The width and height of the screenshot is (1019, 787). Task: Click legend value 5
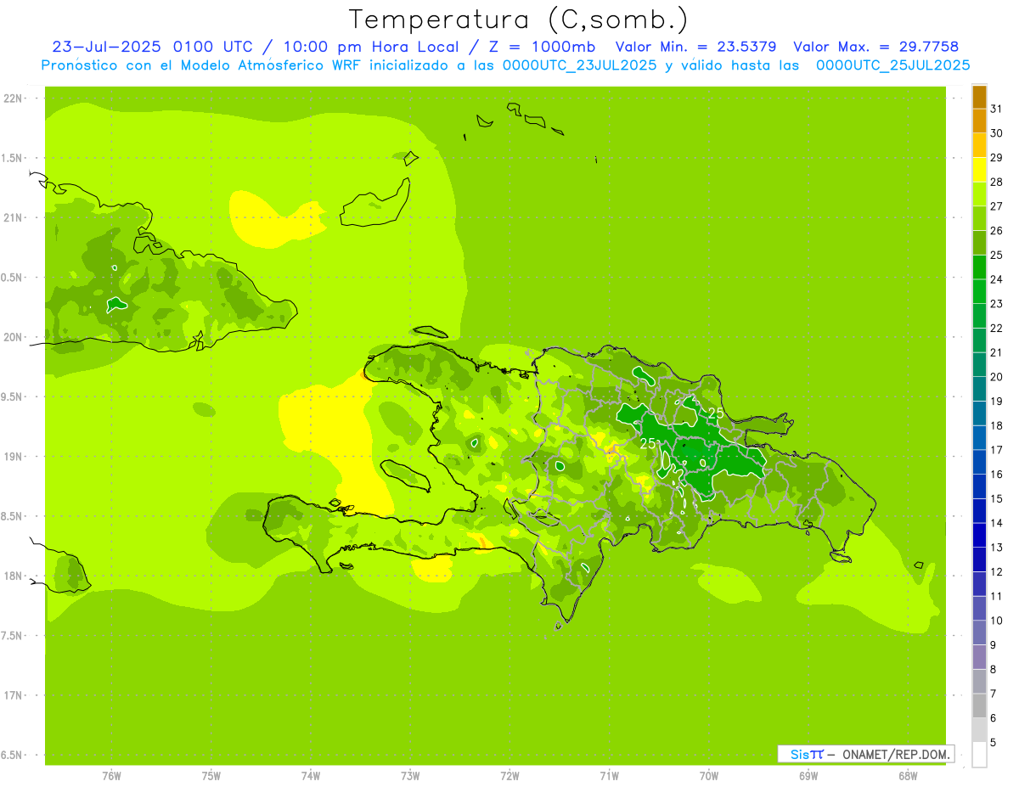click(994, 742)
